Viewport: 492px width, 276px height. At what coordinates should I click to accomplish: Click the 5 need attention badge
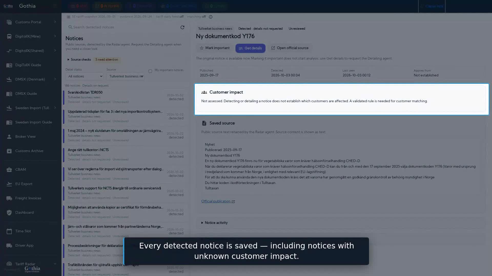[x=107, y=60]
